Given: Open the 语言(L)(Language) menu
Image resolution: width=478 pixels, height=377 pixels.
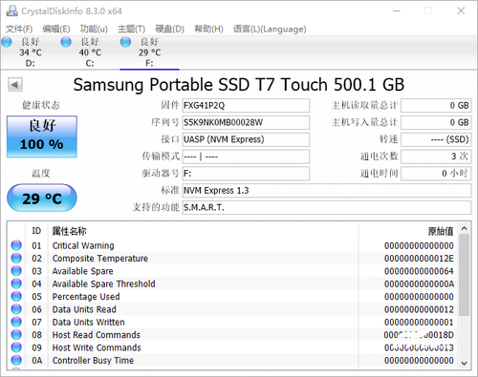Looking at the screenshot, I should pos(270,29).
